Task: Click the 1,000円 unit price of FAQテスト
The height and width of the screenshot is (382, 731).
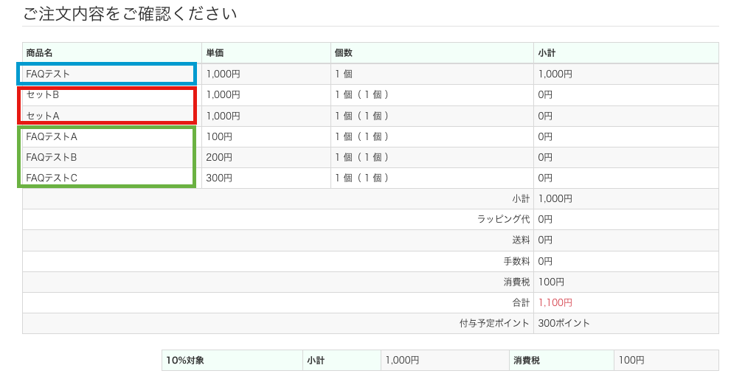Action: pyautogui.click(x=224, y=74)
